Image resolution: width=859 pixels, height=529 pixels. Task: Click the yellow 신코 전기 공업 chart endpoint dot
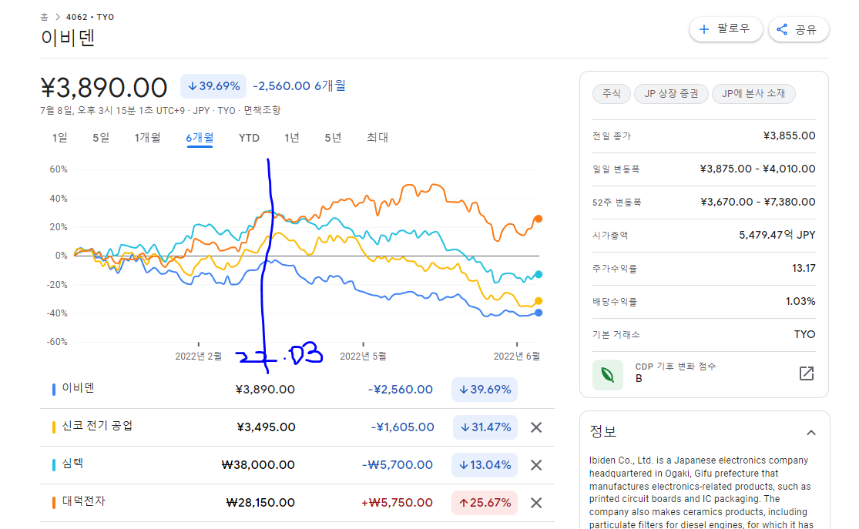pos(539,301)
